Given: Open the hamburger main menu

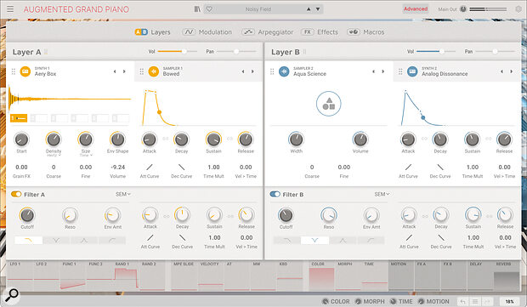Looking at the screenshot, I should pyautogui.click(x=10, y=9).
